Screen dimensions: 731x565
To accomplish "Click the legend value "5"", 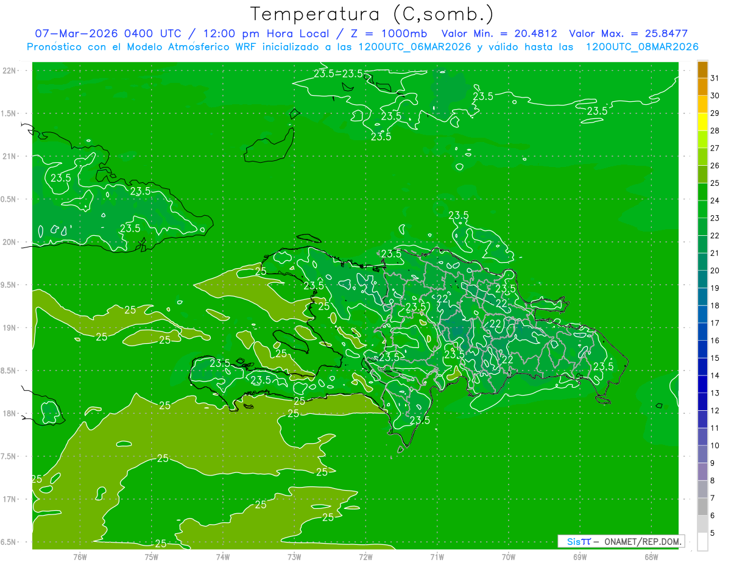I will tap(713, 533).
